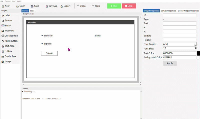Click the Text Color hex value field
Screen dimensions: 200x119
coord(179,53)
